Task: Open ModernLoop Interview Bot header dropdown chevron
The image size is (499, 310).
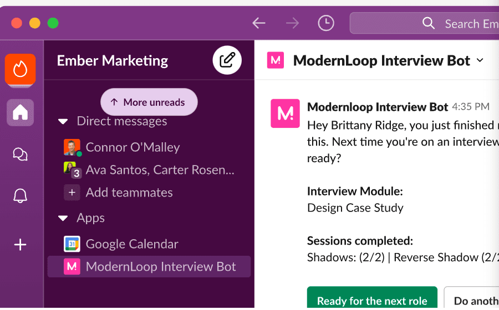Action: (480, 60)
